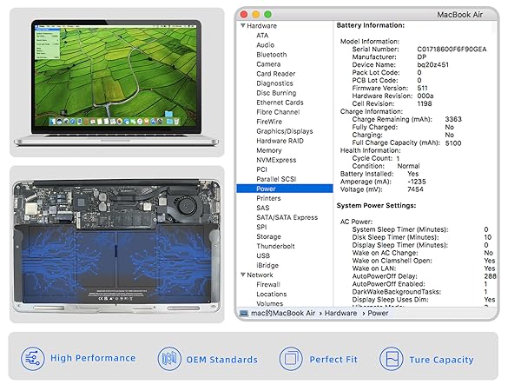This screenshot has width=521, height=391.
Task: Open the Storage entry
Action: (x=268, y=236)
